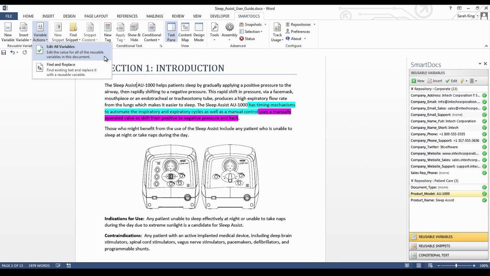Screen dimensions: 490x276
Task: Click the PAGE 3 OF 13 indicator
Action: pos(12,265)
